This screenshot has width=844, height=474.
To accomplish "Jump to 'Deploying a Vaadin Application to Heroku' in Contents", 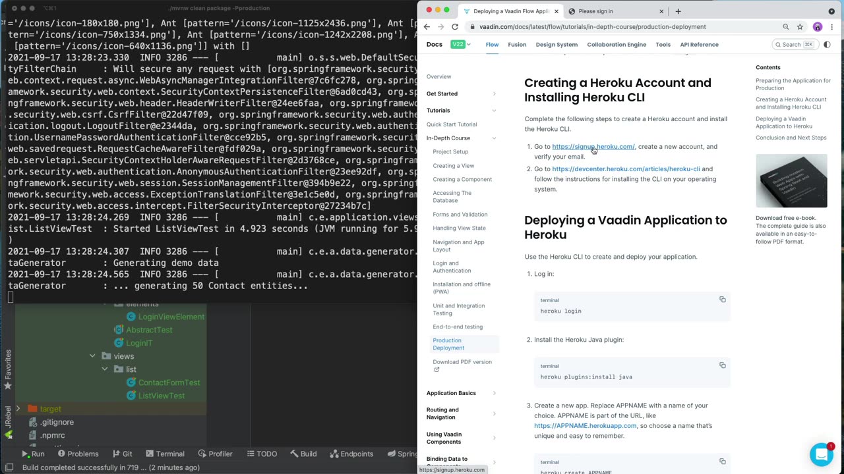I will tap(784, 122).
